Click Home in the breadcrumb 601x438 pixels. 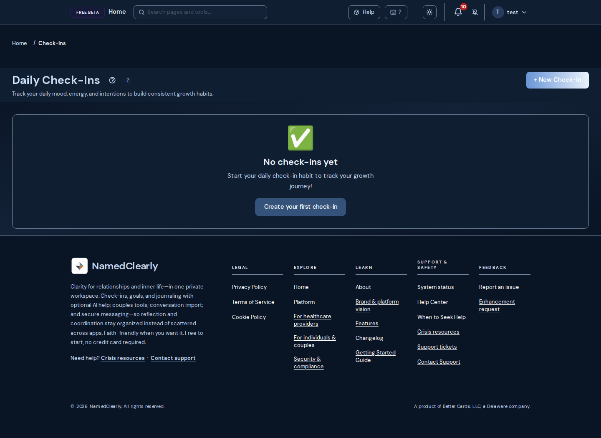click(x=20, y=43)
